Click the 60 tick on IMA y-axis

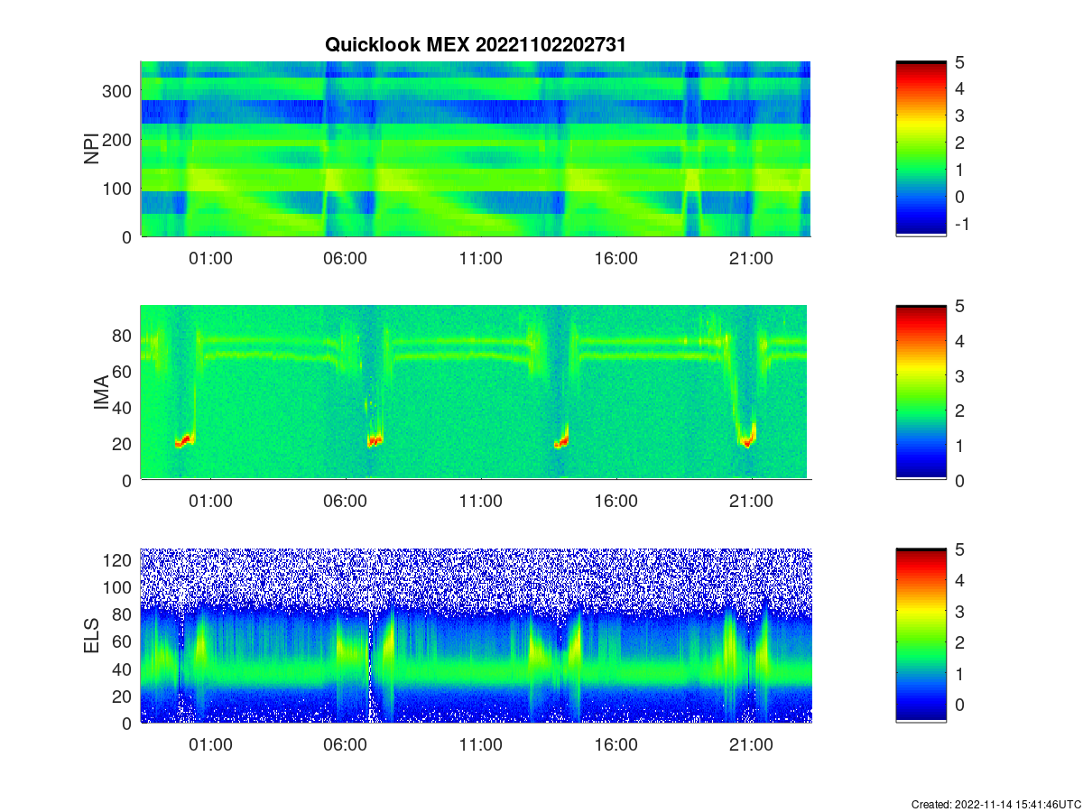[x=123, y=371]
